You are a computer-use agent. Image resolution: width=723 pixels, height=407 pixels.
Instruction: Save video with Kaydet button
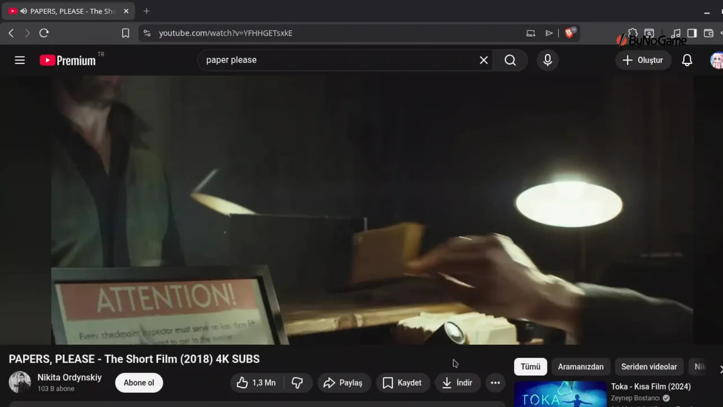point(403,383)
